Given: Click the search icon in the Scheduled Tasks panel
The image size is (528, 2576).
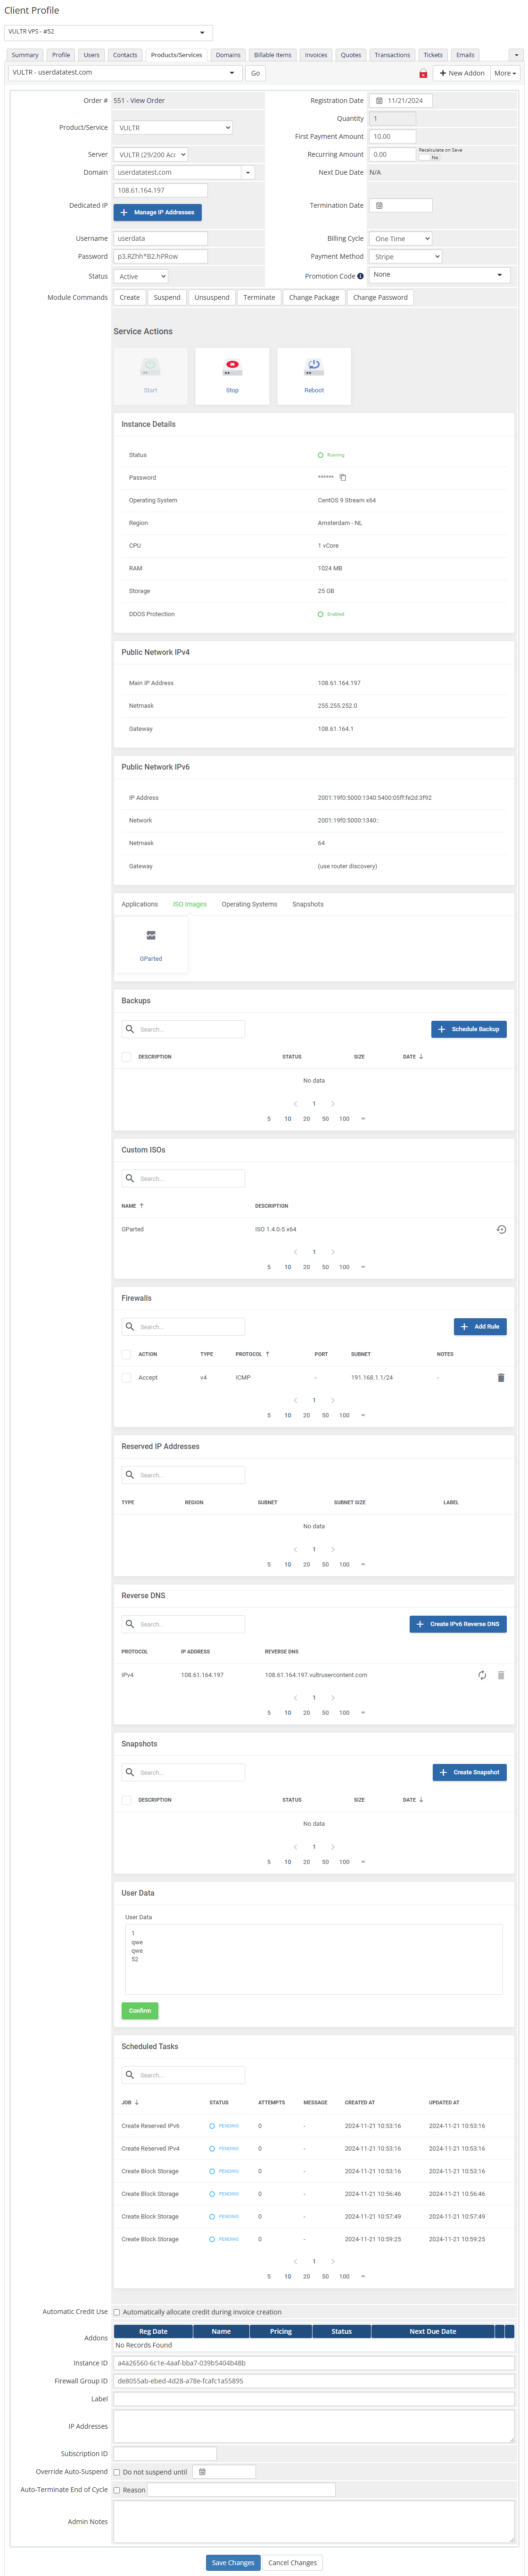Looking at the screenshot, I should [130, 2075].
